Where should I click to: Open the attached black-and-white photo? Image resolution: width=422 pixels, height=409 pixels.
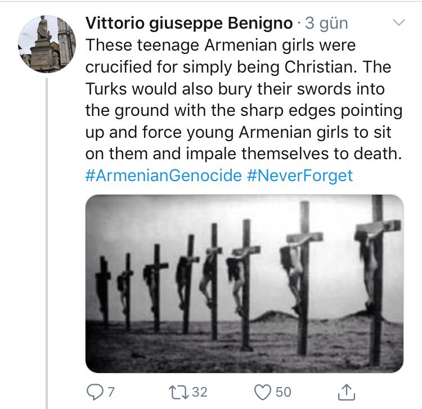(x=244, y=284)
